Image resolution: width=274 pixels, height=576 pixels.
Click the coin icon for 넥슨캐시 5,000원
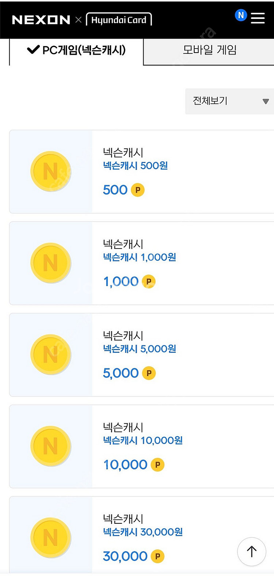point(50,355)
